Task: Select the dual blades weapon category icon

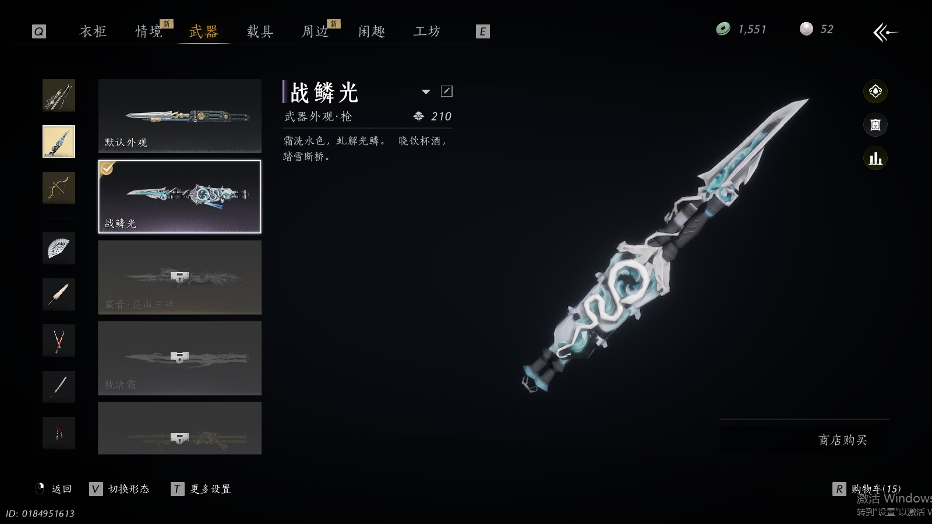Action: [58, 341]
